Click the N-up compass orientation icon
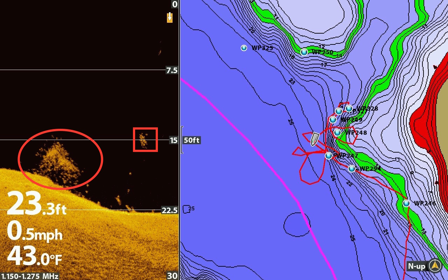This screenshot has width=448, height=280. pyautogui.click(x=435, y=266)
